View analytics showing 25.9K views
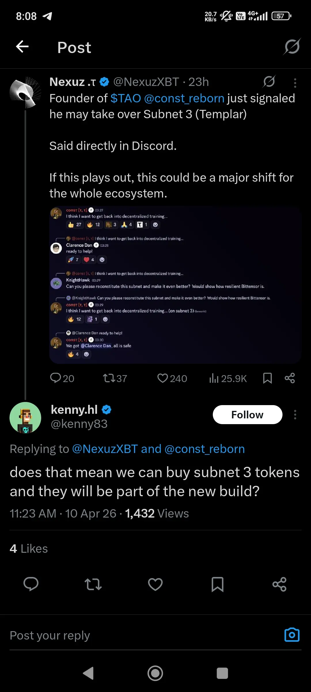Screen dimensions: 311x692 click(x=228, y=378)
